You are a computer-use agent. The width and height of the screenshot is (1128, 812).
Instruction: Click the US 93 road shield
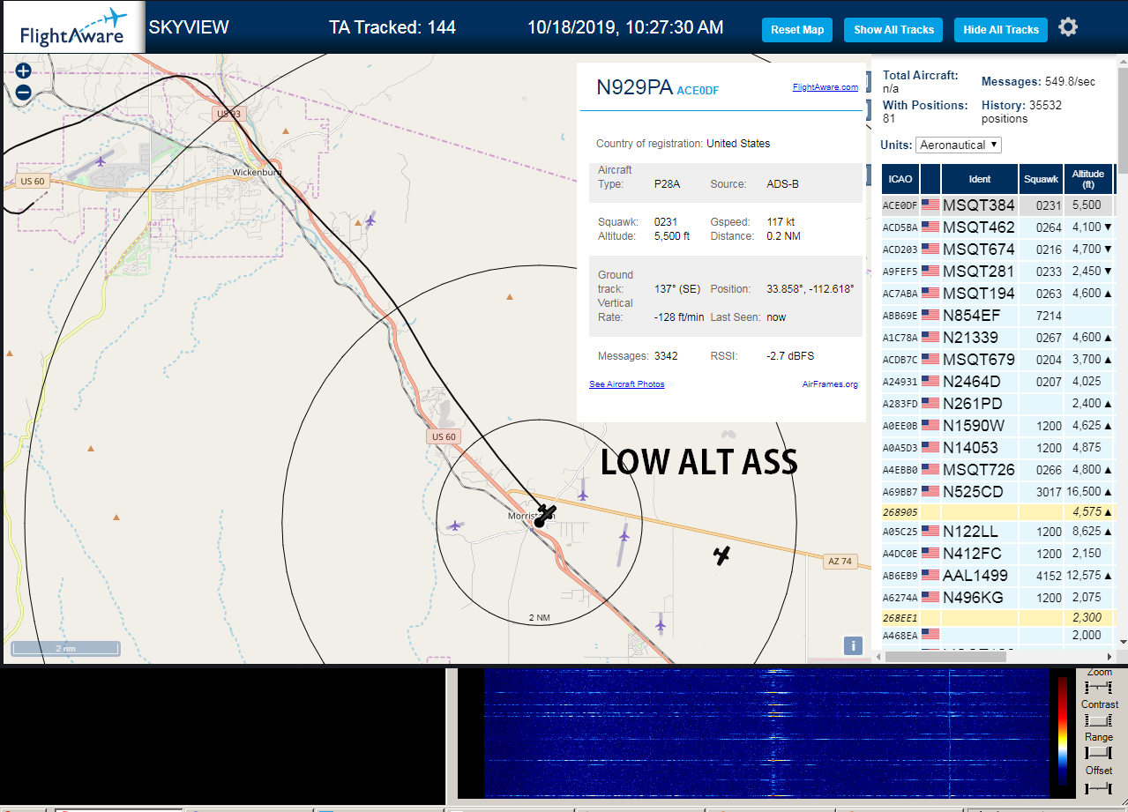(228, 114)
